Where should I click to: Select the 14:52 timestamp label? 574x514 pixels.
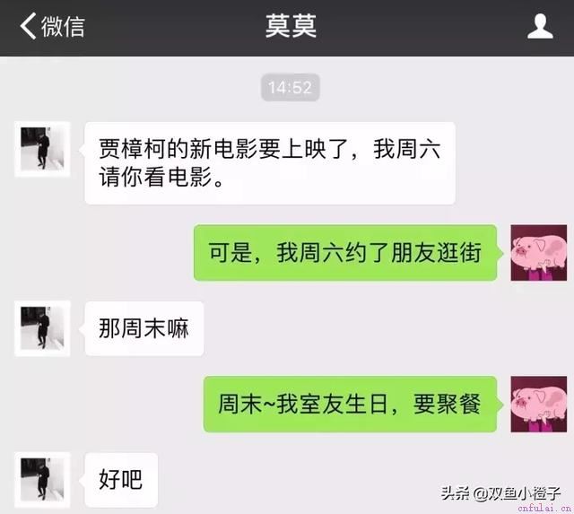click(290, 87)
